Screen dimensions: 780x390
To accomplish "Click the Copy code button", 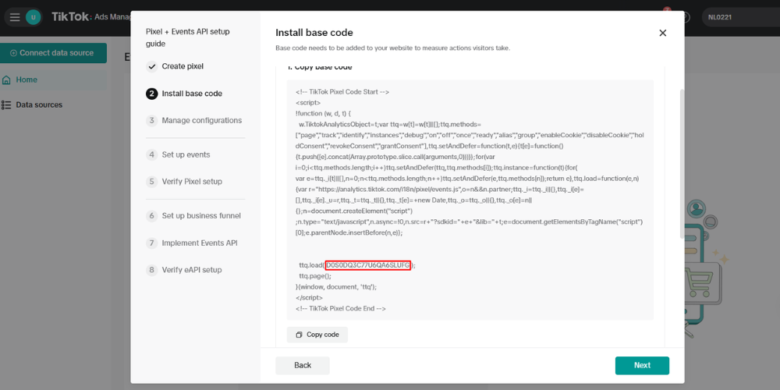I will 317,335.
